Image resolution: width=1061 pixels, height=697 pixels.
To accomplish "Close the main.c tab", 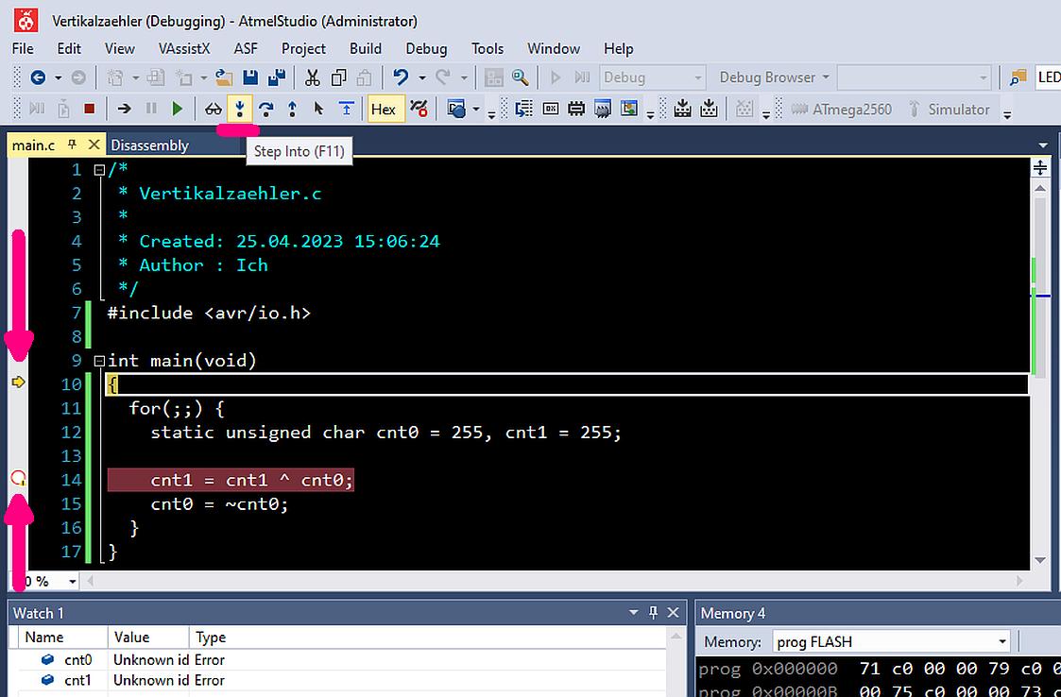I will pyautogui.click(x=94, y=144).
